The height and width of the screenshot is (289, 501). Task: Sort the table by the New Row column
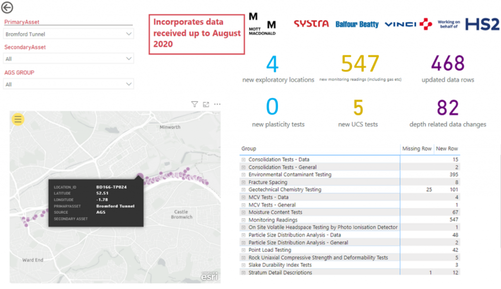pos(448,149)
